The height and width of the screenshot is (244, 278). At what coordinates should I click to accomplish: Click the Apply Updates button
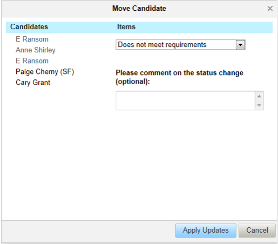(206, 231)
